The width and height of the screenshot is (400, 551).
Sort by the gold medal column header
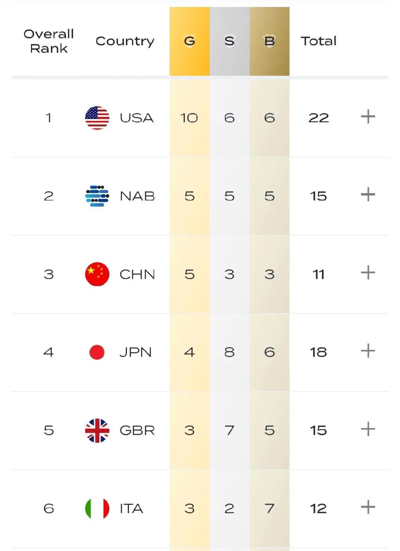[189, 41]
